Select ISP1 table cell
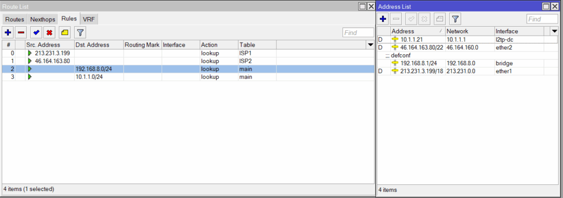The image size is (563, 198). [x=257, y=53]
